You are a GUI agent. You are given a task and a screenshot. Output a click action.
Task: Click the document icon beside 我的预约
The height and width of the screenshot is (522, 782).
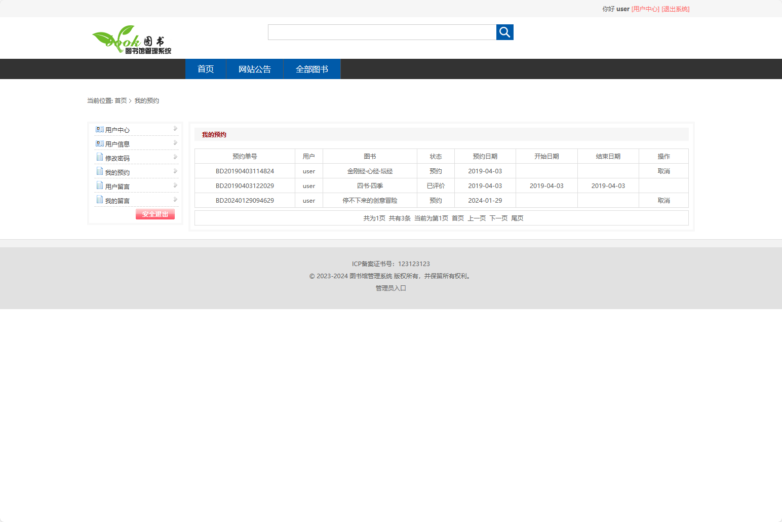tap(100, 172)
